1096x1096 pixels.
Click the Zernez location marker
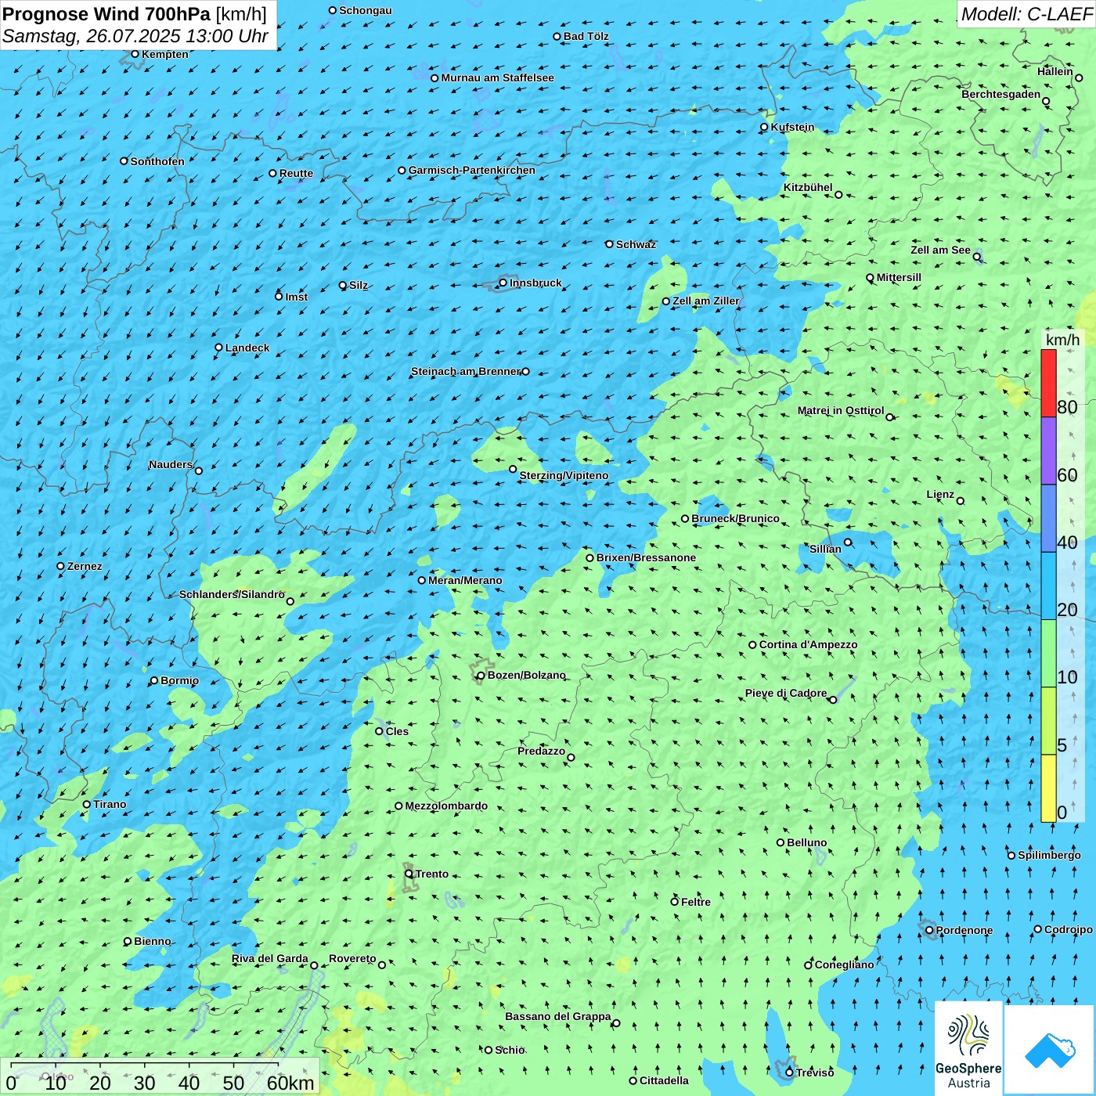point(60,566)
